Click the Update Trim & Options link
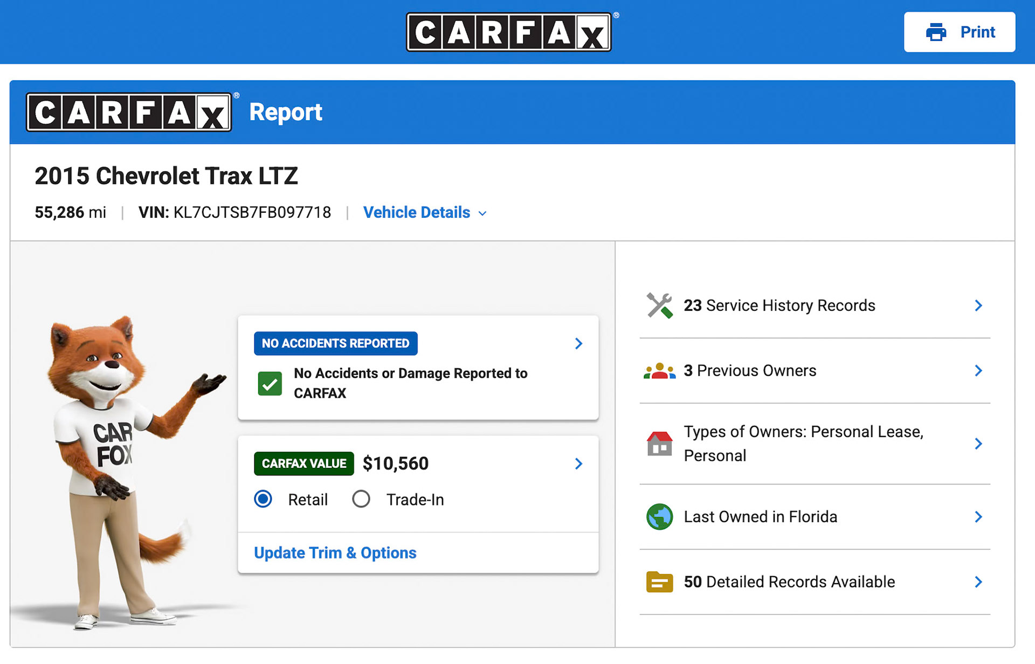Screen dimensions: 1035x664 335,552
